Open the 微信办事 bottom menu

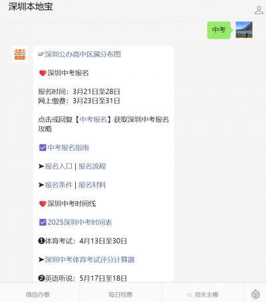coord(38,295)
